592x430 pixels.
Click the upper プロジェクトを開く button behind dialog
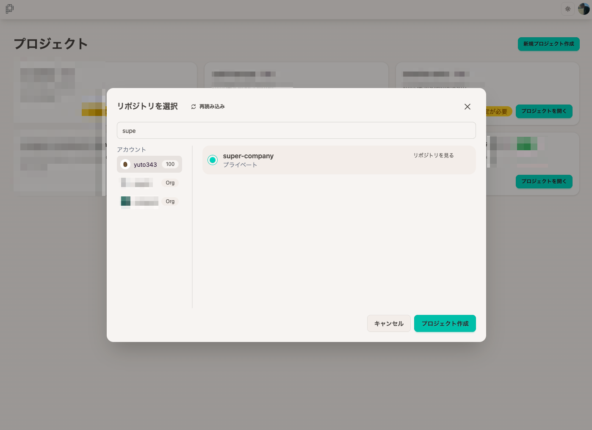(544, 111)
